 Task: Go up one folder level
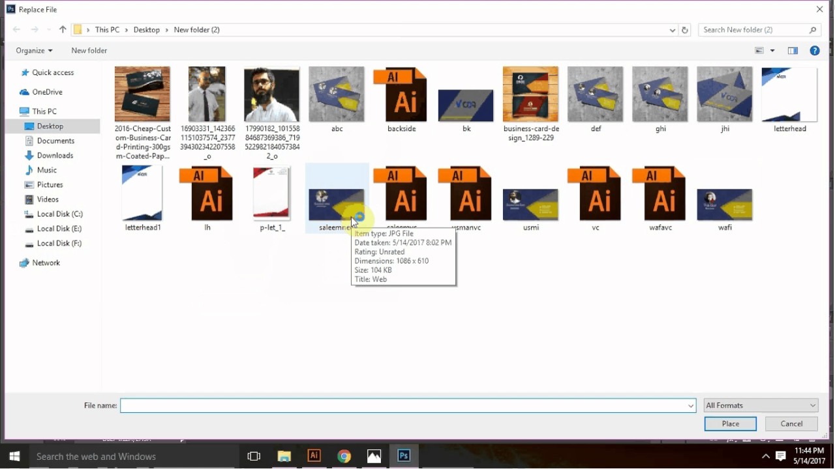pyautogui.click(x=63, y=30)
